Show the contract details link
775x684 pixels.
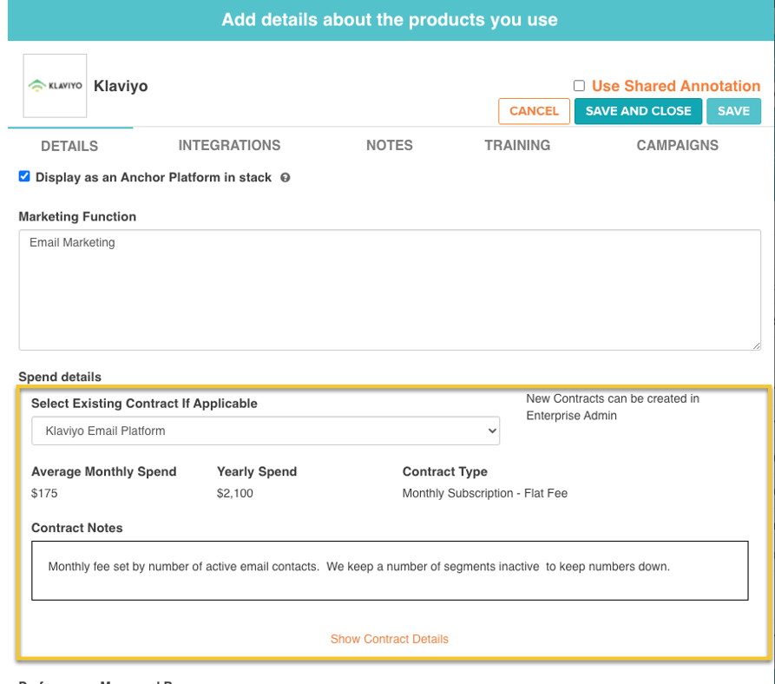coord(390,639)
